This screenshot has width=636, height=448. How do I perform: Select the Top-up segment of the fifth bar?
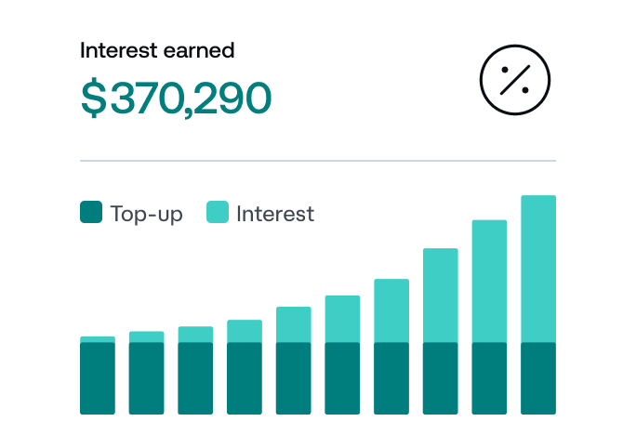[293, 378]
